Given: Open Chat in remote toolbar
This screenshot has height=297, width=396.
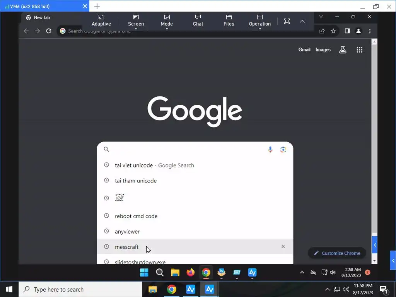Looking at the screenshot, I should point(198,20).
